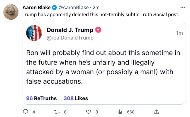View the 96 ReTruths count
Viewport: 190px width, 117px height.
pos(41,98)
